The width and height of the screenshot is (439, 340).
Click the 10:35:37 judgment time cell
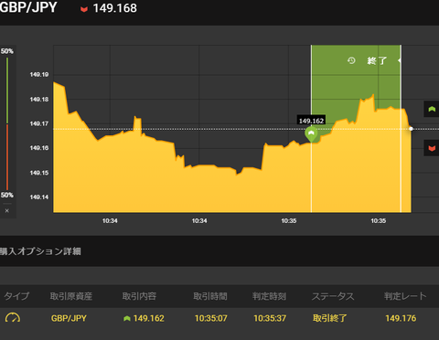coord(270,318)
